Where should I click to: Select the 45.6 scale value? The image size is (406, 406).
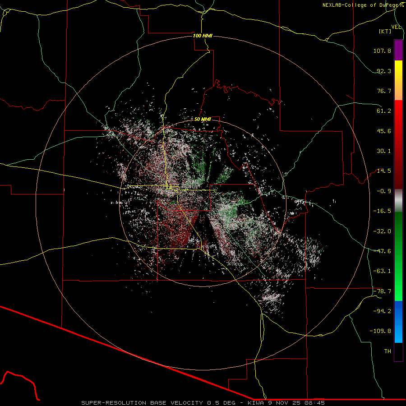(384, 131)
